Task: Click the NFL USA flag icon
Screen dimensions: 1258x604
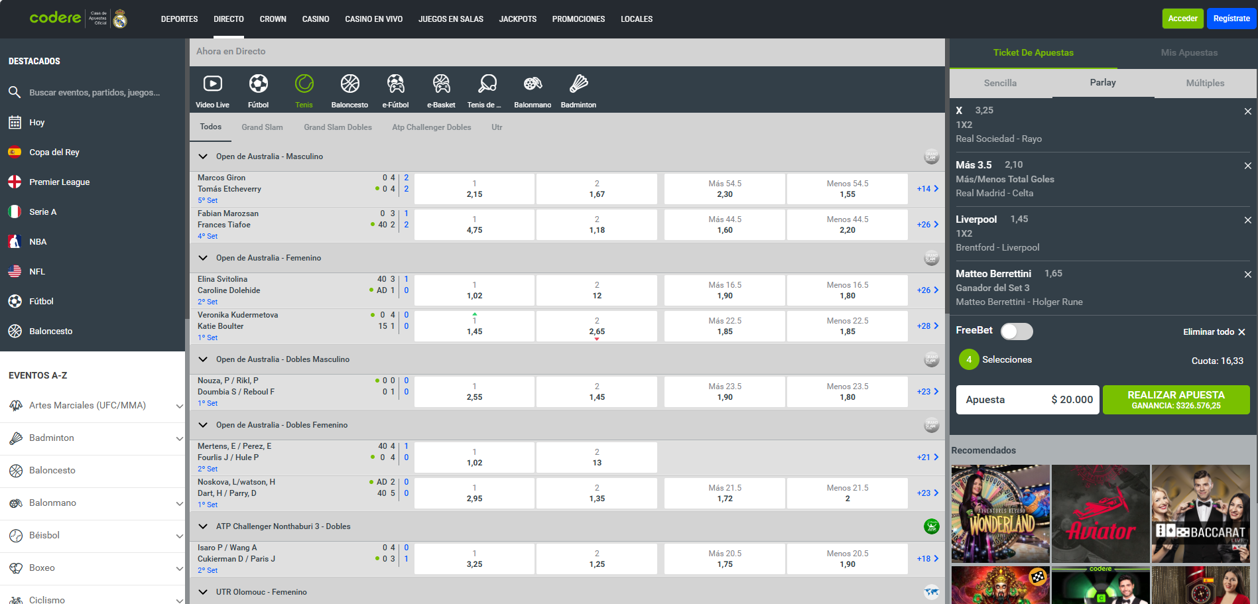Action: click(x=15, y=271)
